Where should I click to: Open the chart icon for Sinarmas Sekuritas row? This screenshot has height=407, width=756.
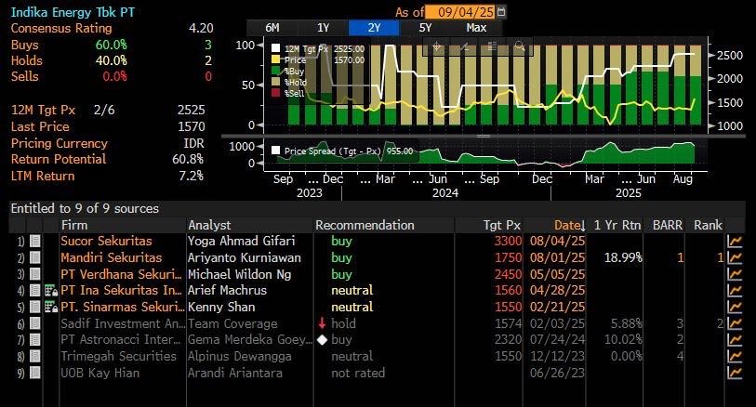pos(735,307)
